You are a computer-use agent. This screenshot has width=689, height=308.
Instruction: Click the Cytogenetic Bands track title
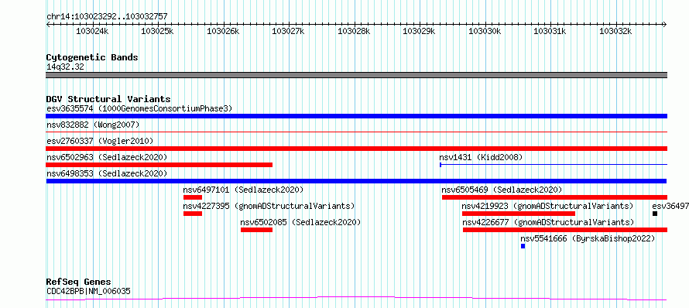click(x=92, y=57)
